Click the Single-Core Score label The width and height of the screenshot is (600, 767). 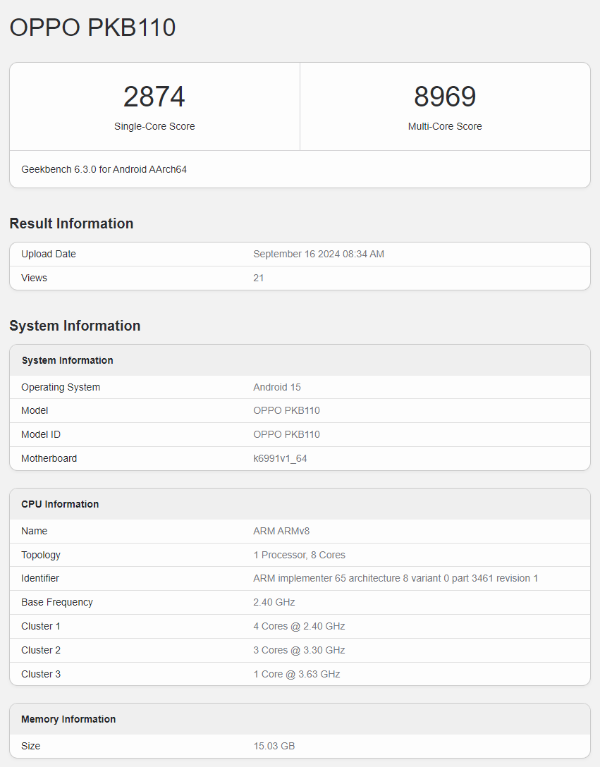tap(154, 126)
